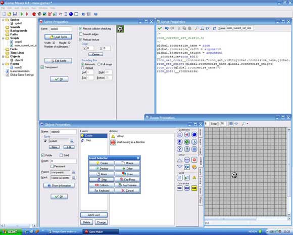Click the cut icon in the script toolbar

tap(179, 28)
